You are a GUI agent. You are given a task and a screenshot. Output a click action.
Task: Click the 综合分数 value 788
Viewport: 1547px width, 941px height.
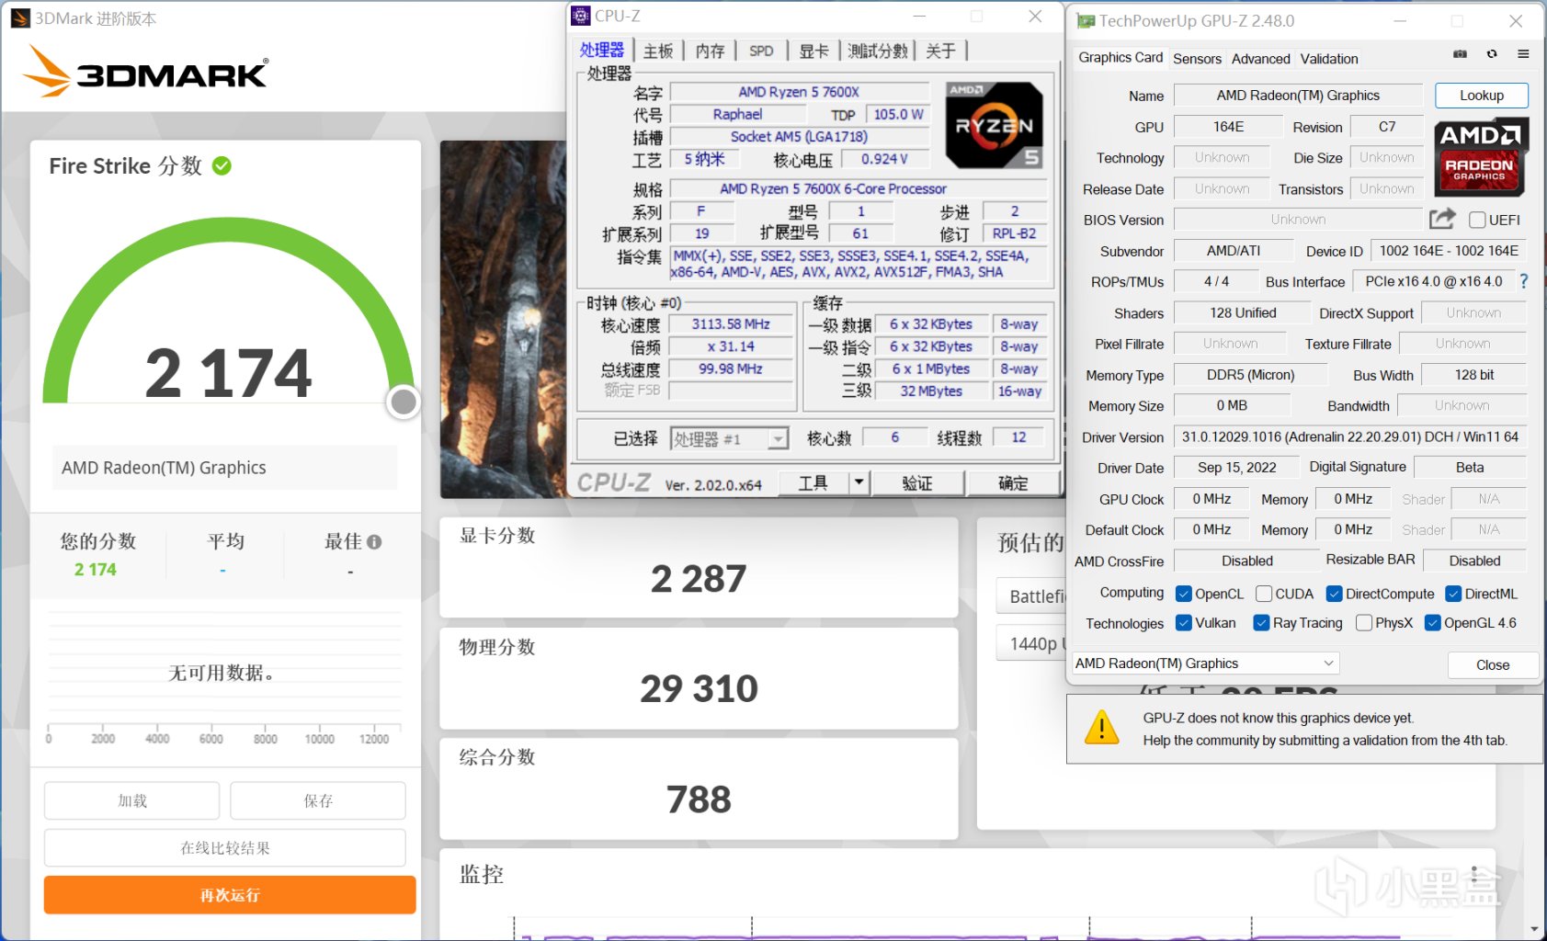point(699,799)
